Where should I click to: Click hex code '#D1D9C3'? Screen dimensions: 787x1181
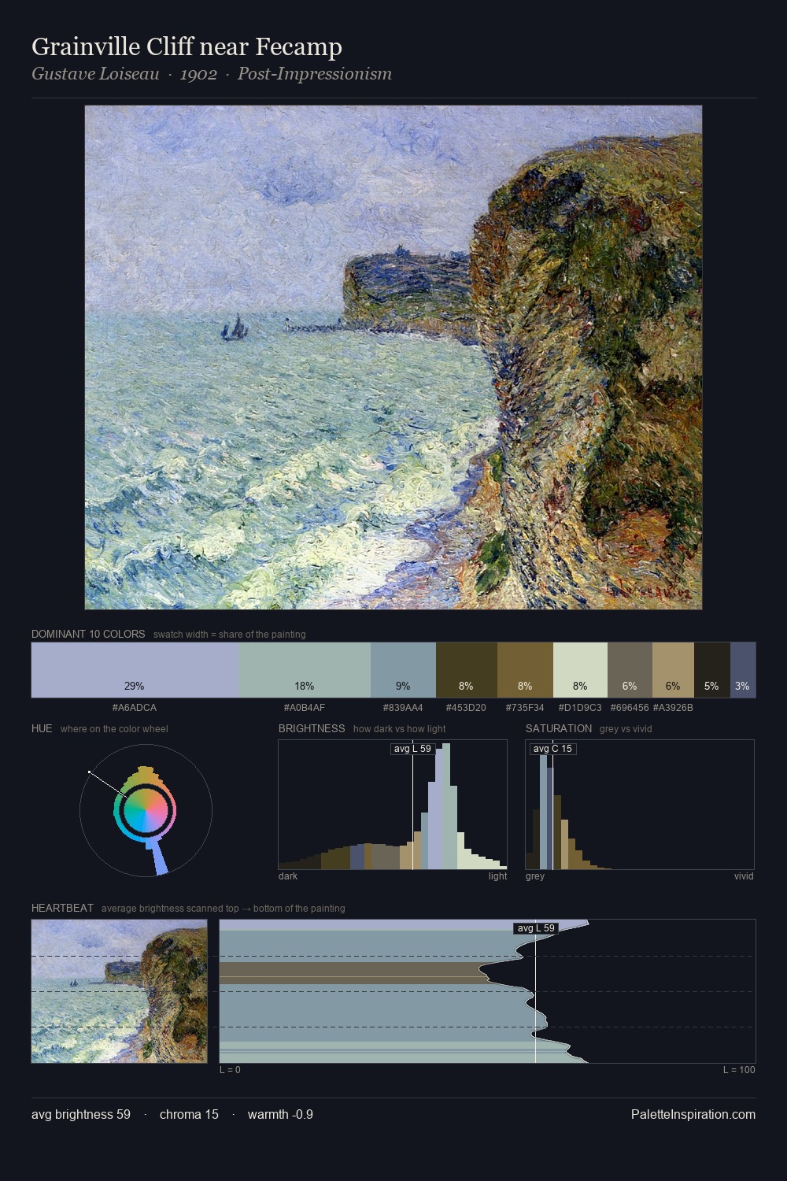[x=581, y=707]
